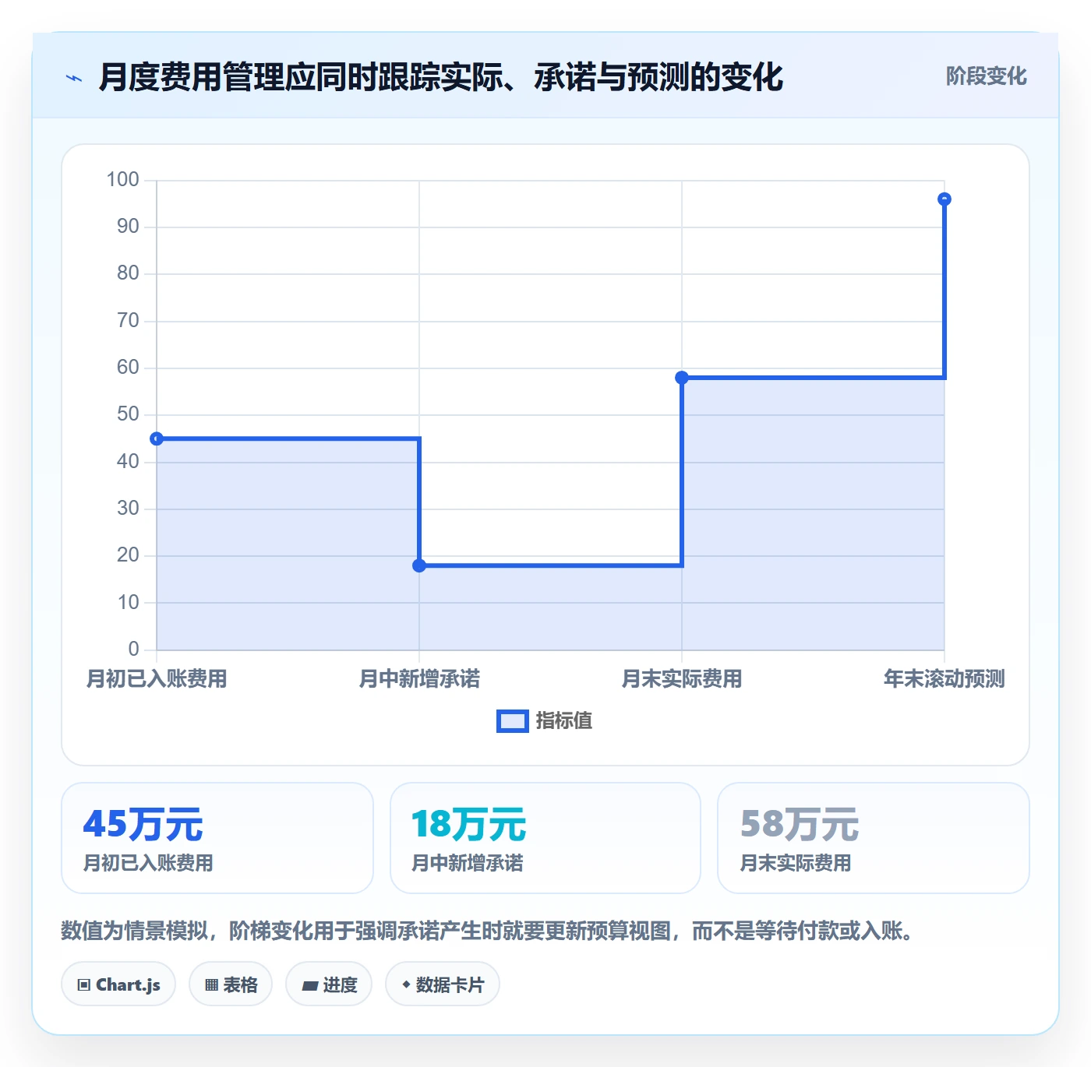Click the footnote starting with 数值为情景模拟
Screen dimensions: 1091x1067
(488, 931)
